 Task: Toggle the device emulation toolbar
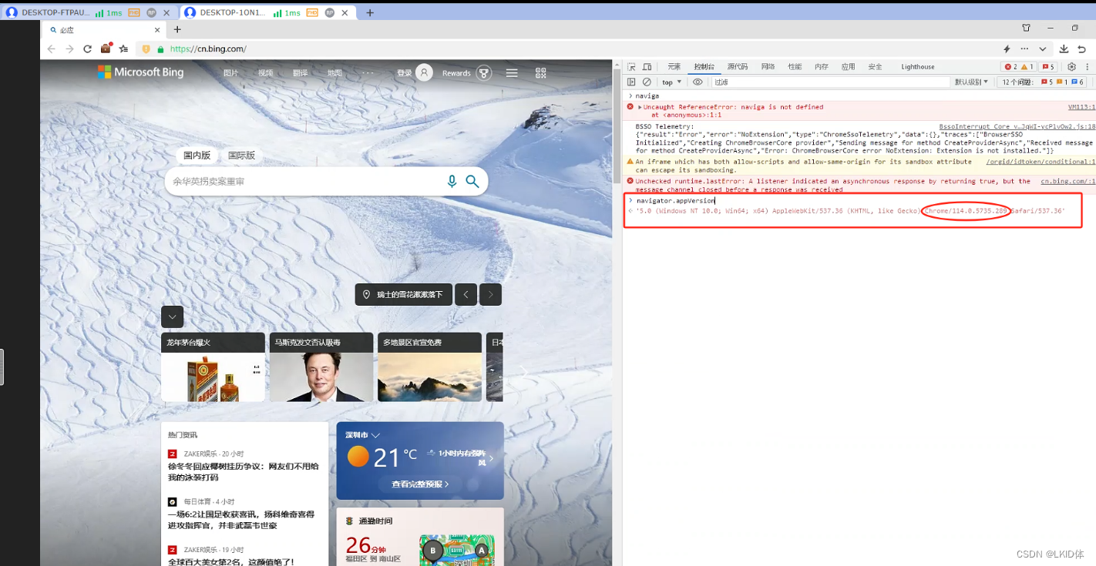[647, 66]
